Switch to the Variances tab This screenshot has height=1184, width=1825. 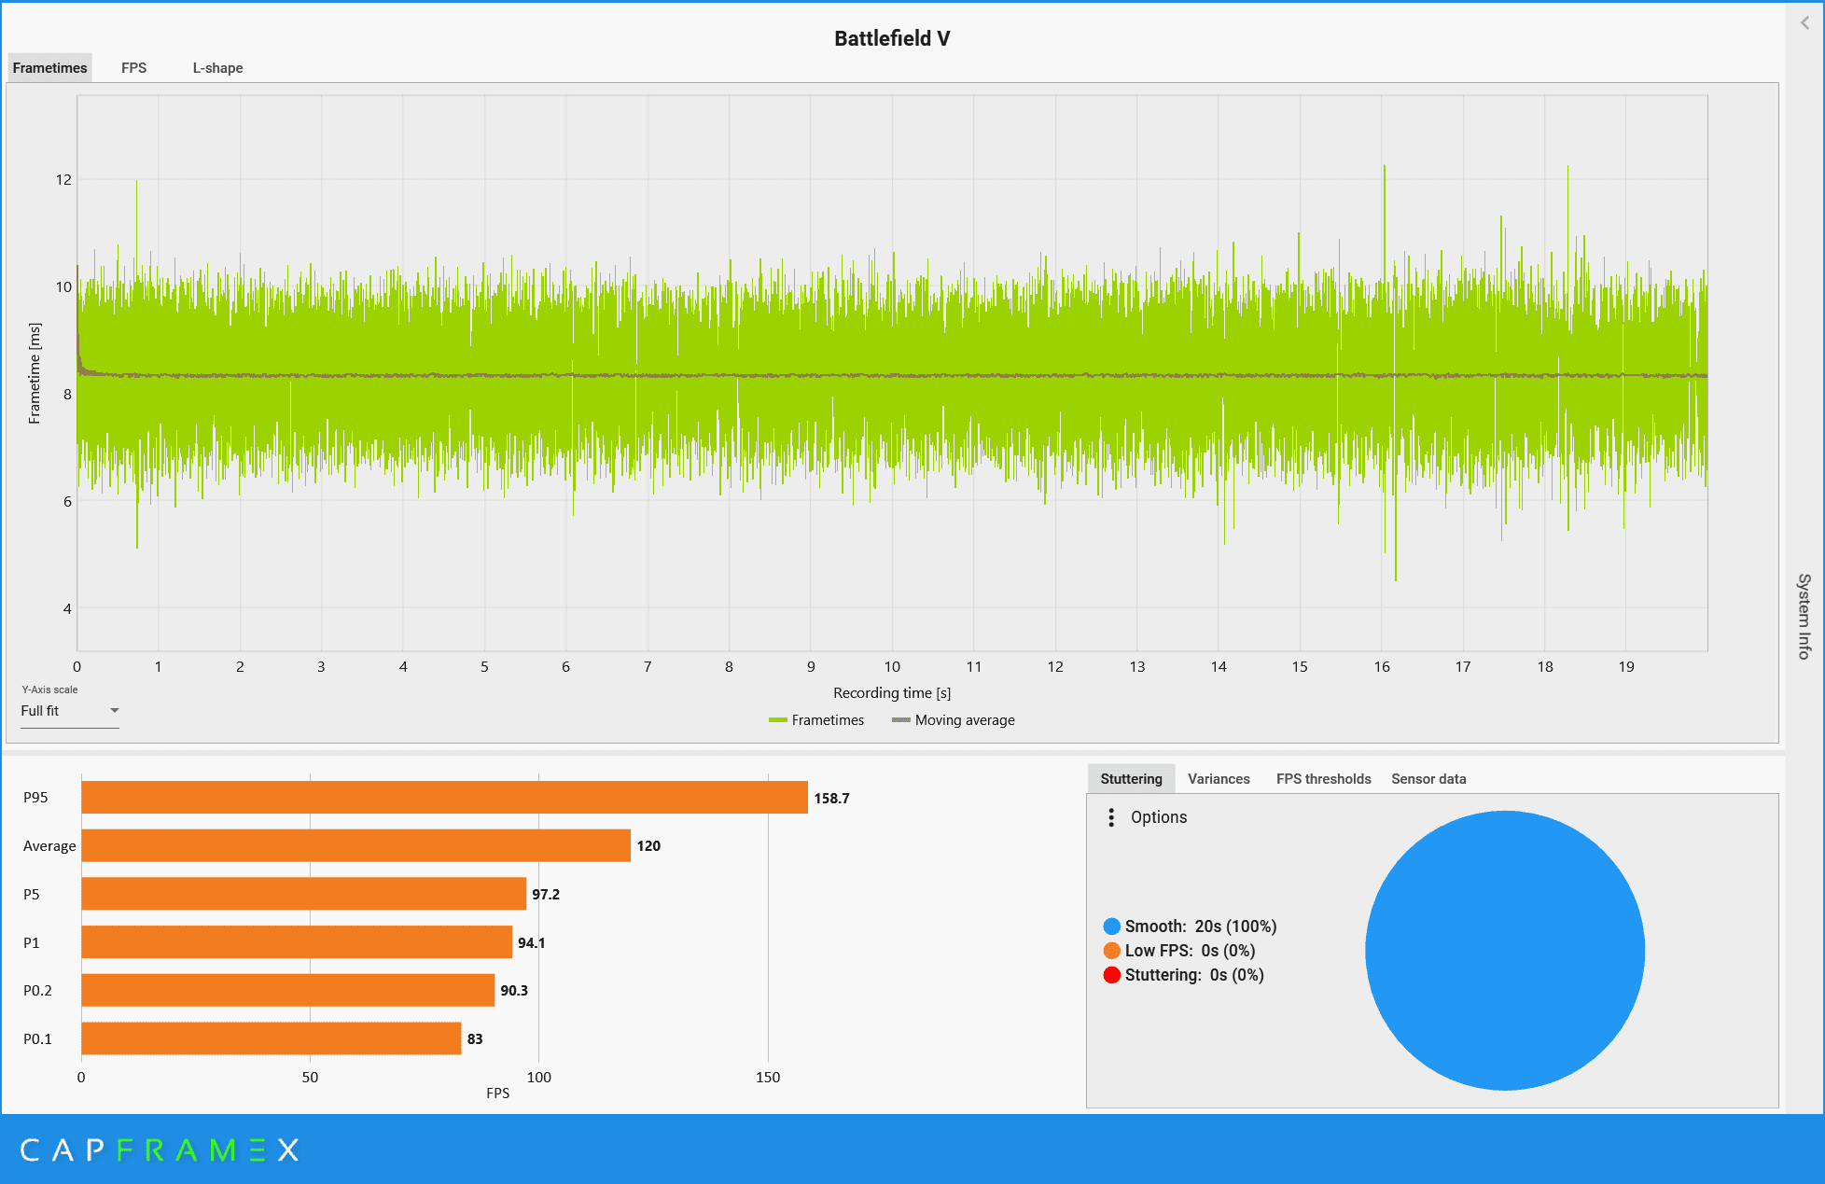[x=1219, y=779]
